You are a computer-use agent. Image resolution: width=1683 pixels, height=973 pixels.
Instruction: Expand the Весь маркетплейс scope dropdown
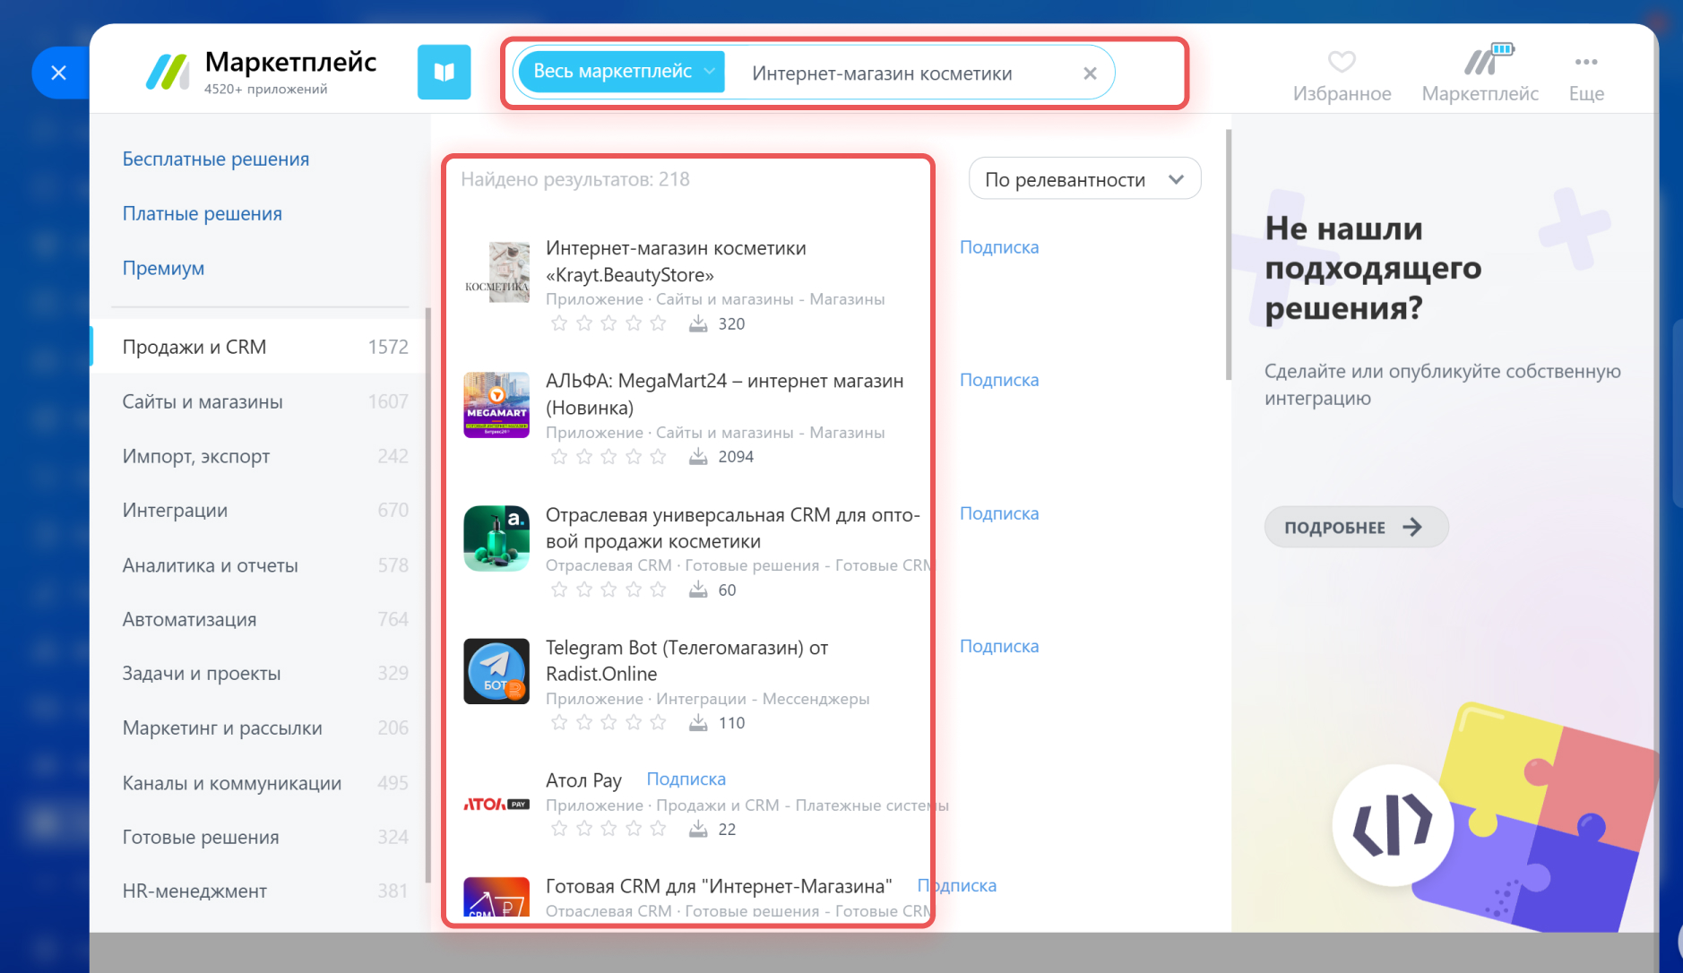622,72
